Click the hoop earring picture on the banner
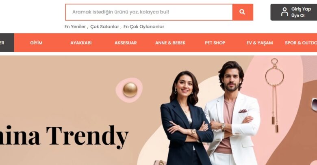Image resolution: width=317 pixels, height=165 pixels. (x=274, y=95)
